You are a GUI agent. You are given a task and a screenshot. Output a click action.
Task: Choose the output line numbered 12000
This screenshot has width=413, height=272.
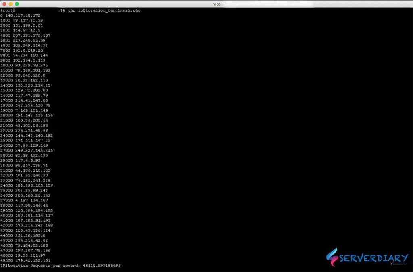(x=23, y=75)
